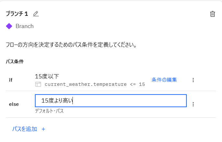Click the if row label
The height and width of the screenshot is (142, 222).
click(11, 80)
